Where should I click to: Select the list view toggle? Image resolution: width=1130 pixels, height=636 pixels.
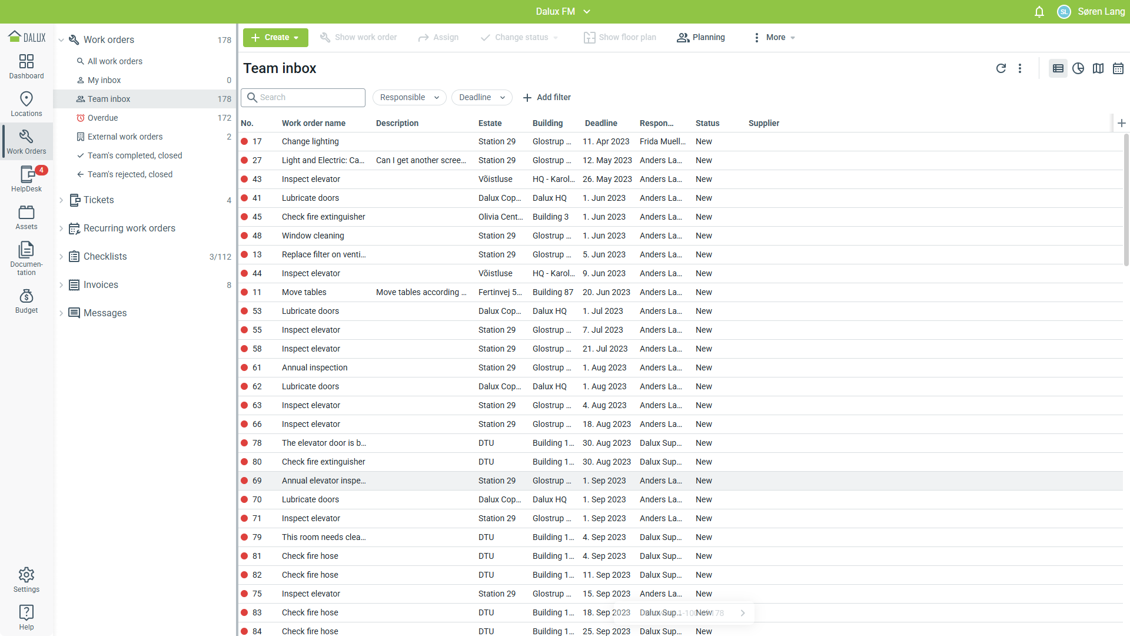point(1058,68)
